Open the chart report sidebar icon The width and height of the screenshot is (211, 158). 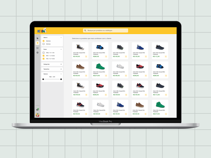click(38, 48)
